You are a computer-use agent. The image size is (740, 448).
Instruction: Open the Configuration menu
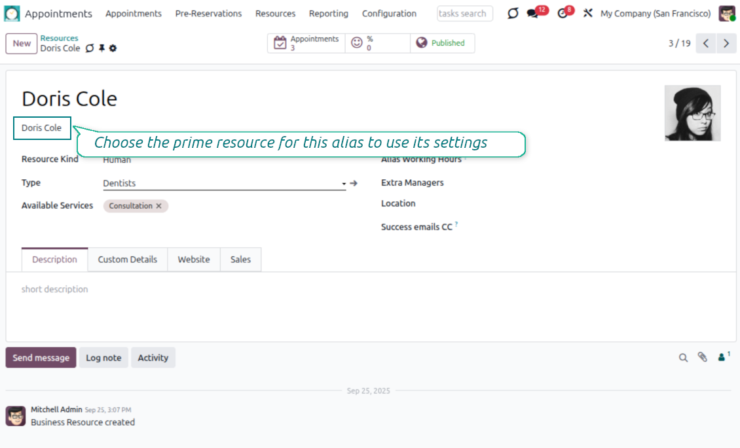(389, 14)
